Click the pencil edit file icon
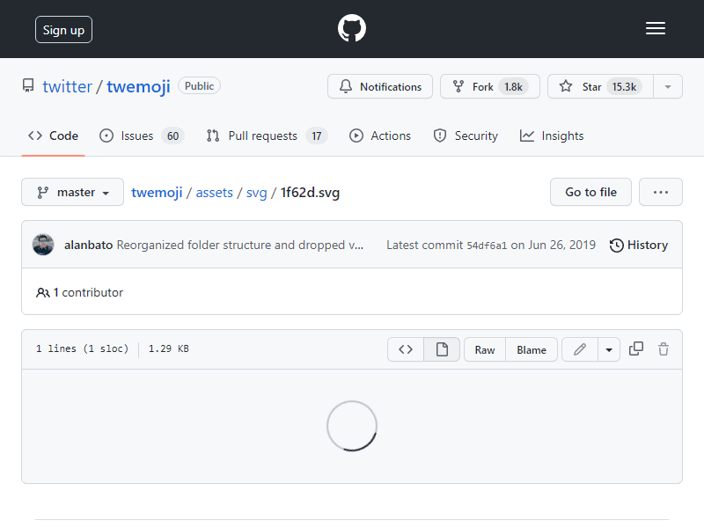Screen dimensions: 704x528 [x=580, y=349]
